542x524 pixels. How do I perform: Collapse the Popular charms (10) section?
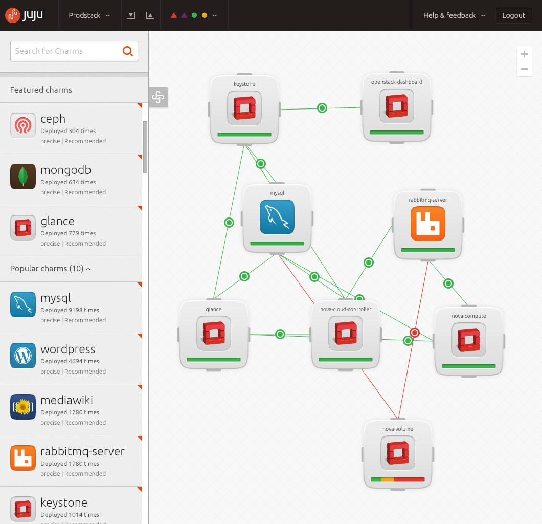coord(51,269)
